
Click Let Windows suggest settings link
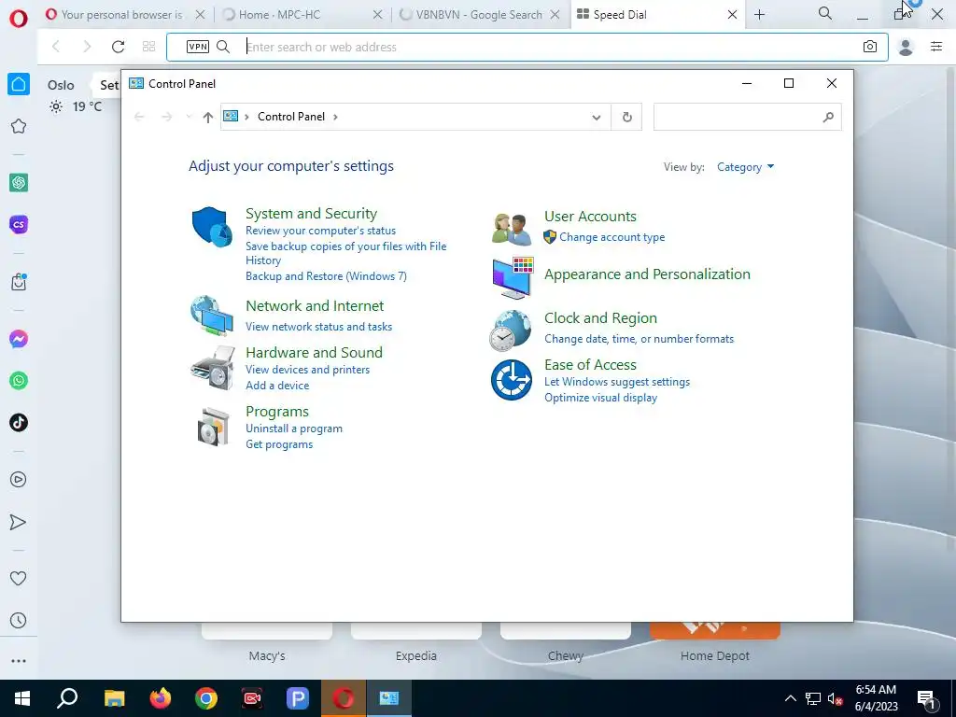(x=617, y=382)
